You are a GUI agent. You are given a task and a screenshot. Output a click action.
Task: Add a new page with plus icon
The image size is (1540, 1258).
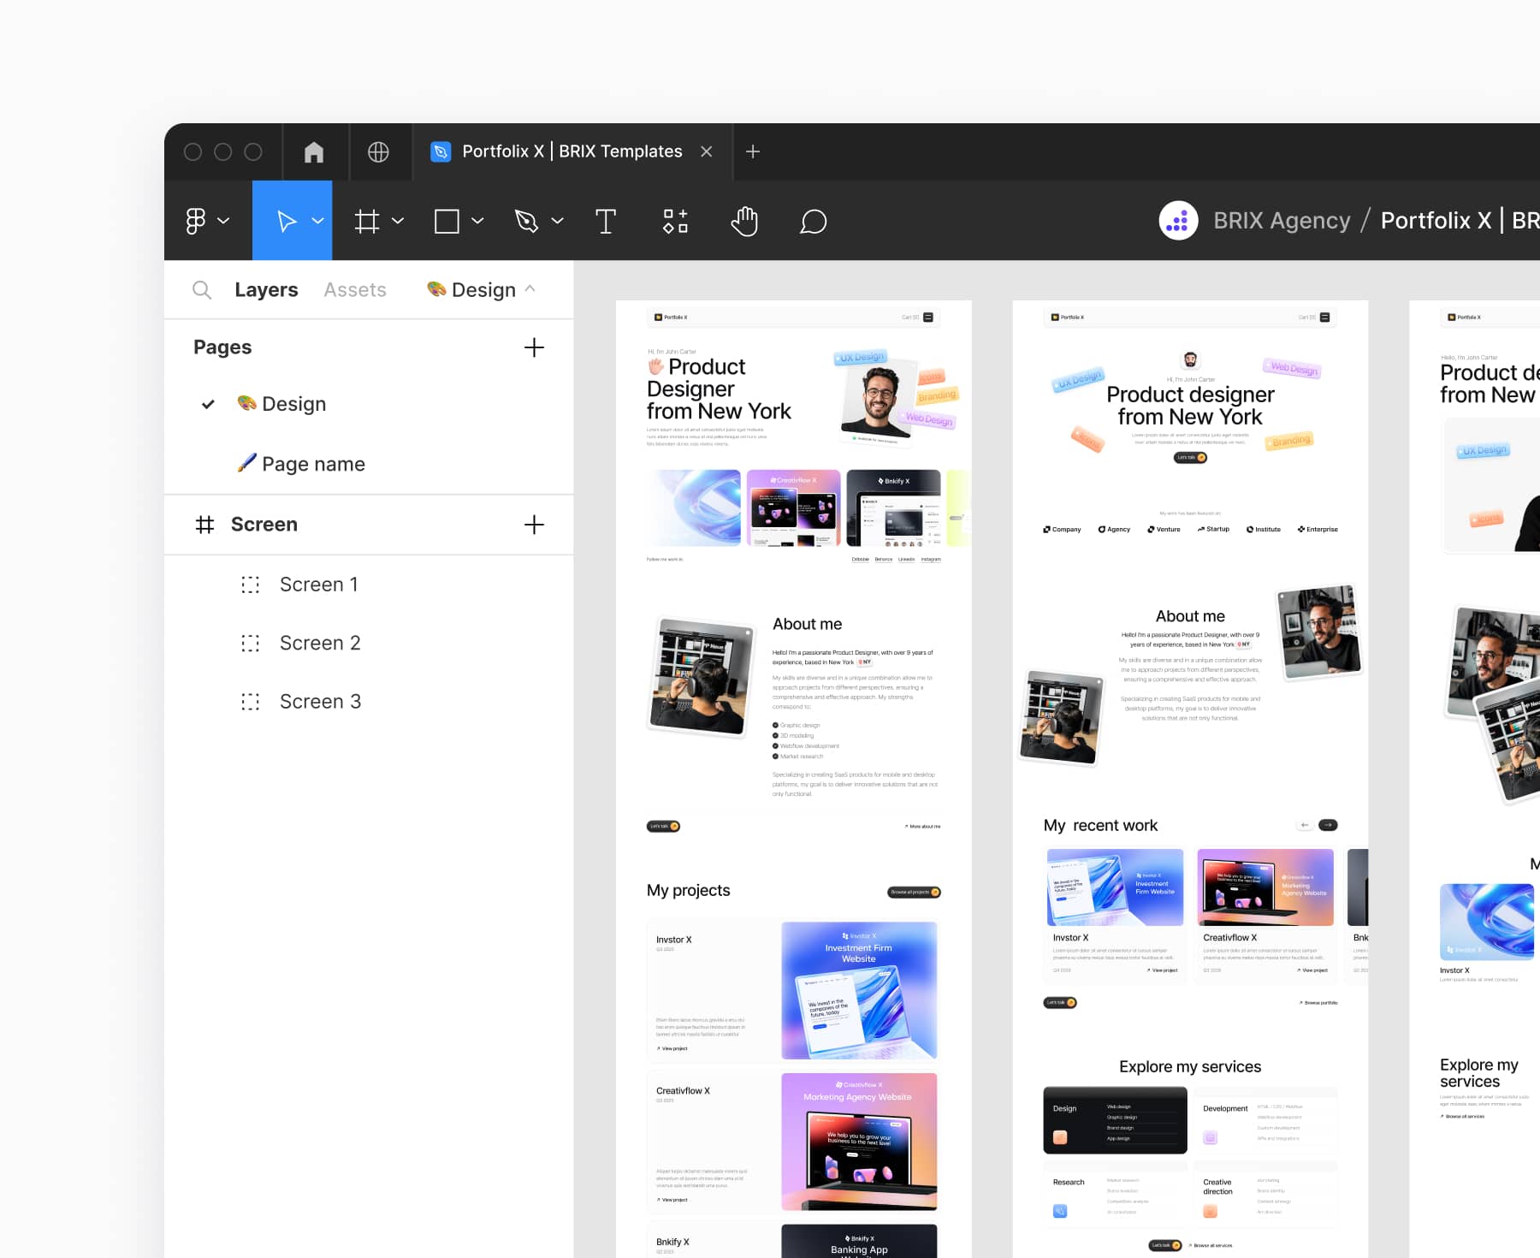pyautogui.click(x=534, y=347)
